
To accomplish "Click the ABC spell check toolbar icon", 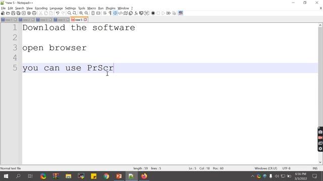I will click(181, 13).
